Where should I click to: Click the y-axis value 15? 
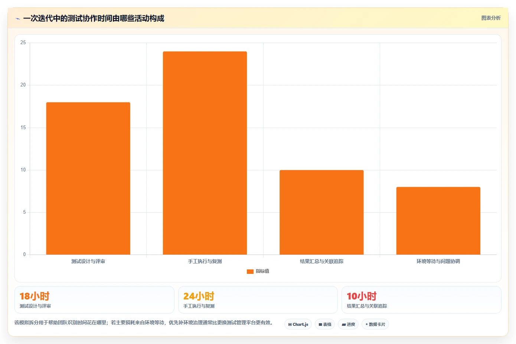[x=23, y=128]
